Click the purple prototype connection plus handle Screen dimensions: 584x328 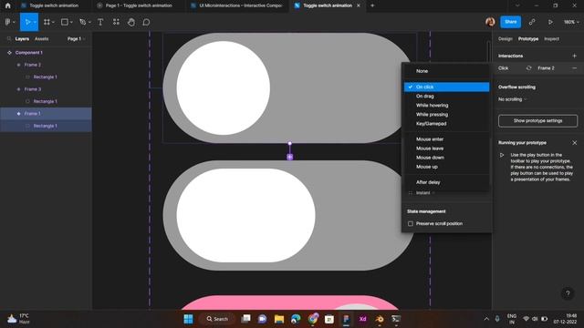(290, 157)
